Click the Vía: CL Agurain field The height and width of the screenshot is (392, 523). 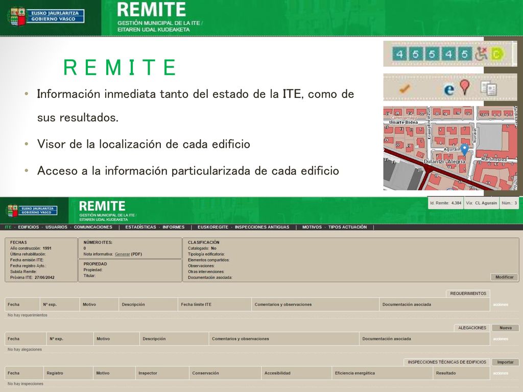tap(481, 203)
